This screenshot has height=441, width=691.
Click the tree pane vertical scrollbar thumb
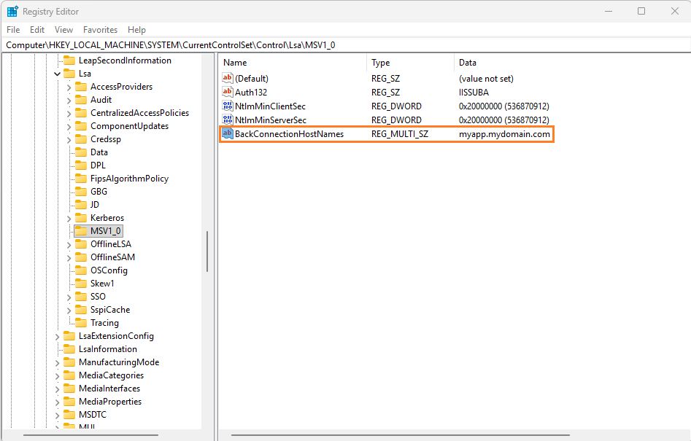207,251
